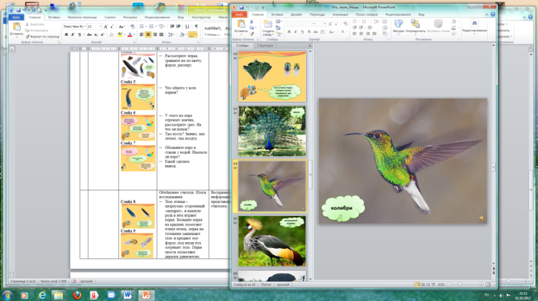Toggle Underline (Ч) in Word ribbon

(80, 35)
